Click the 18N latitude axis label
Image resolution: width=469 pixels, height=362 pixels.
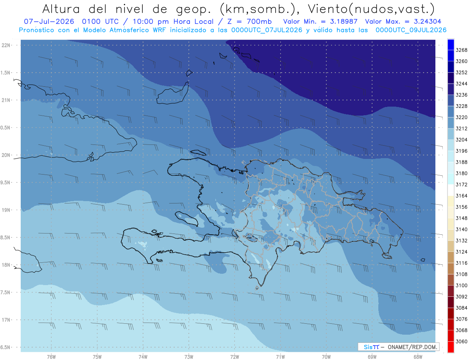point(6,265)
